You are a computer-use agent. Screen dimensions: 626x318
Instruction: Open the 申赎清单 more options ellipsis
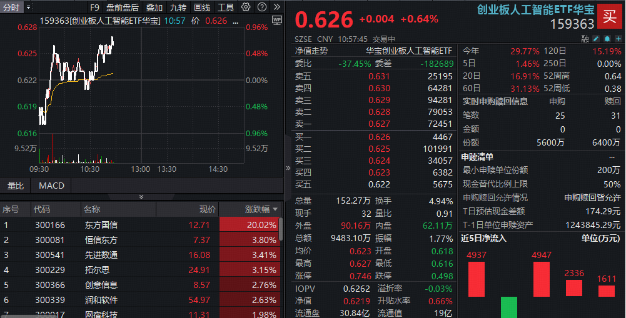pos(612,157)
